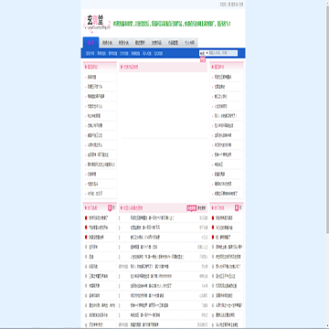Click the pink search button under the search box
The height and width of the screenshot is (329, 329).
pyautogui.click(x=203, y=59)
